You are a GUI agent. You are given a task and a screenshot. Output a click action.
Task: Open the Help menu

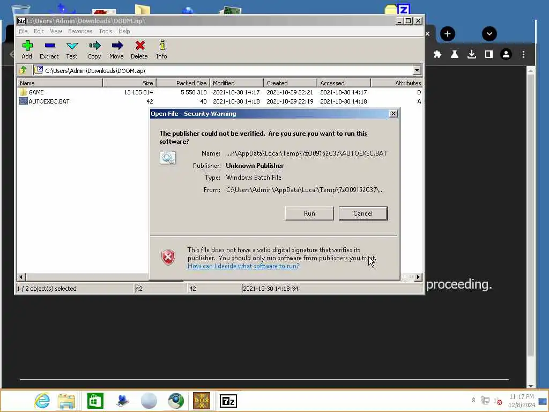tap(124, 31)
